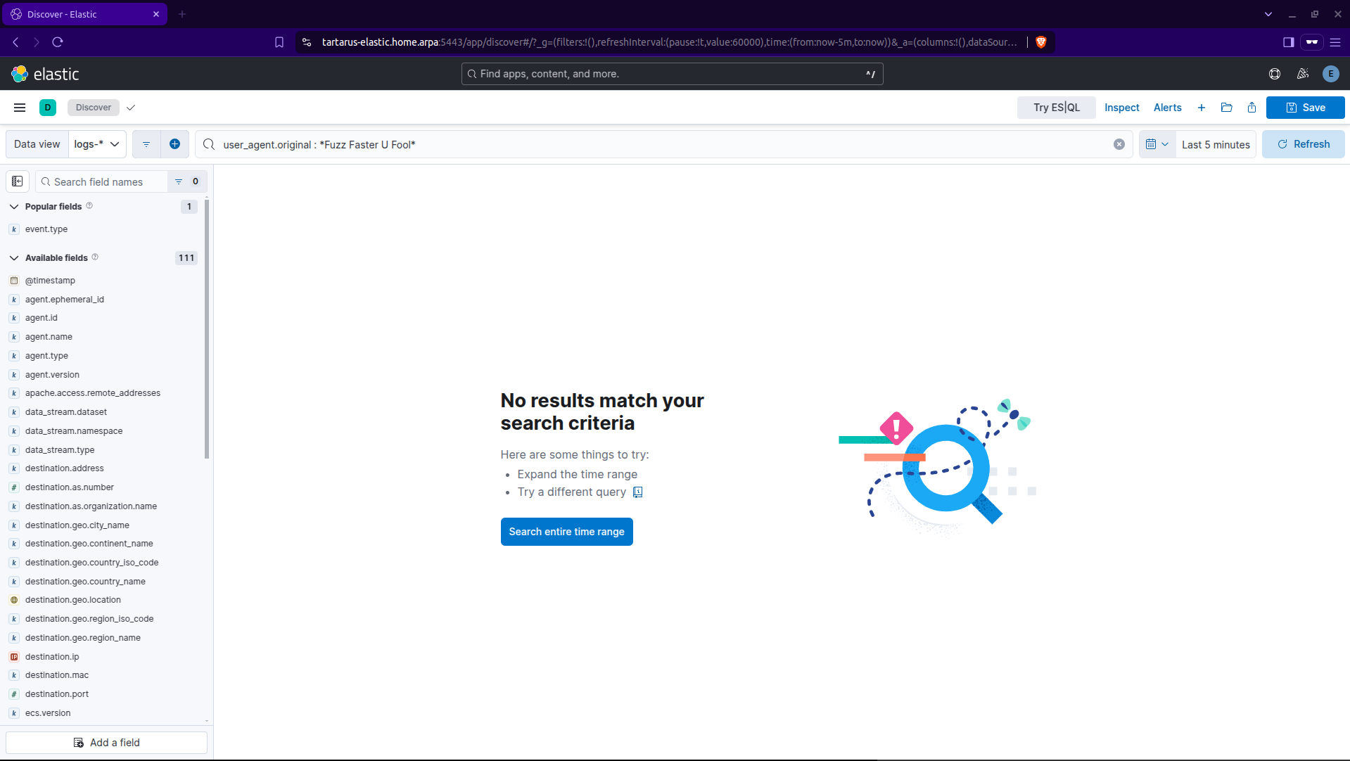This screenshot has height=761, width=1350.
Task: Create new search with plus icon
Action: click(x=1202, y=108)
